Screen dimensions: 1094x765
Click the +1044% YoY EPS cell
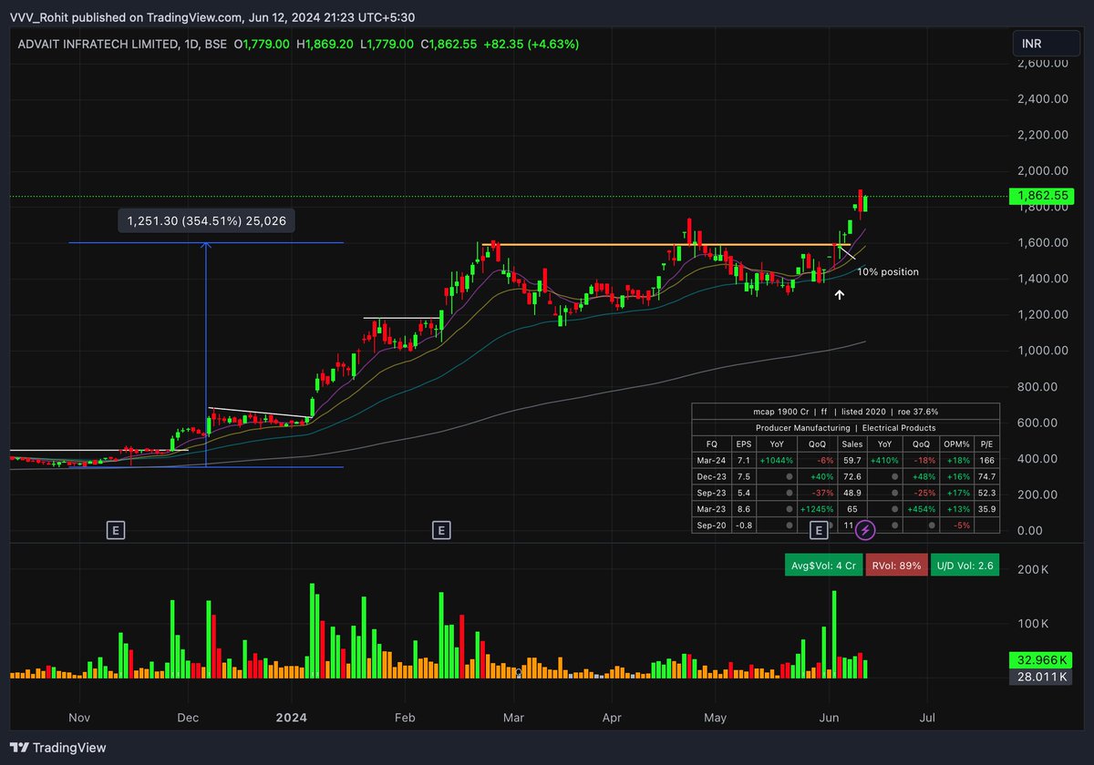(779, 460)
